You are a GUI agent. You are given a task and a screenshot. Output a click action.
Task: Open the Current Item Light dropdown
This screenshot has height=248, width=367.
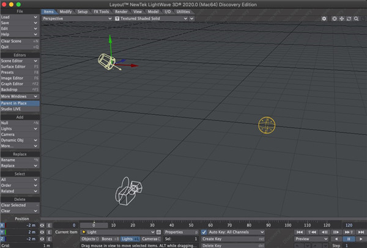pyautogui.click(x=117, y=232)
